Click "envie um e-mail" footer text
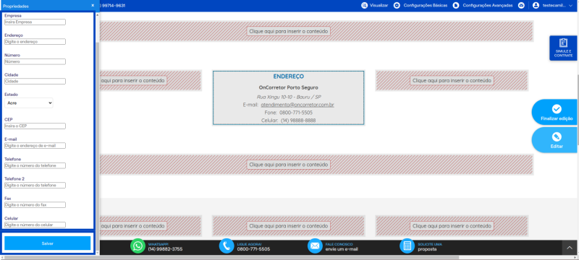This screenshot has width=579, height=260. pos(342,249)
